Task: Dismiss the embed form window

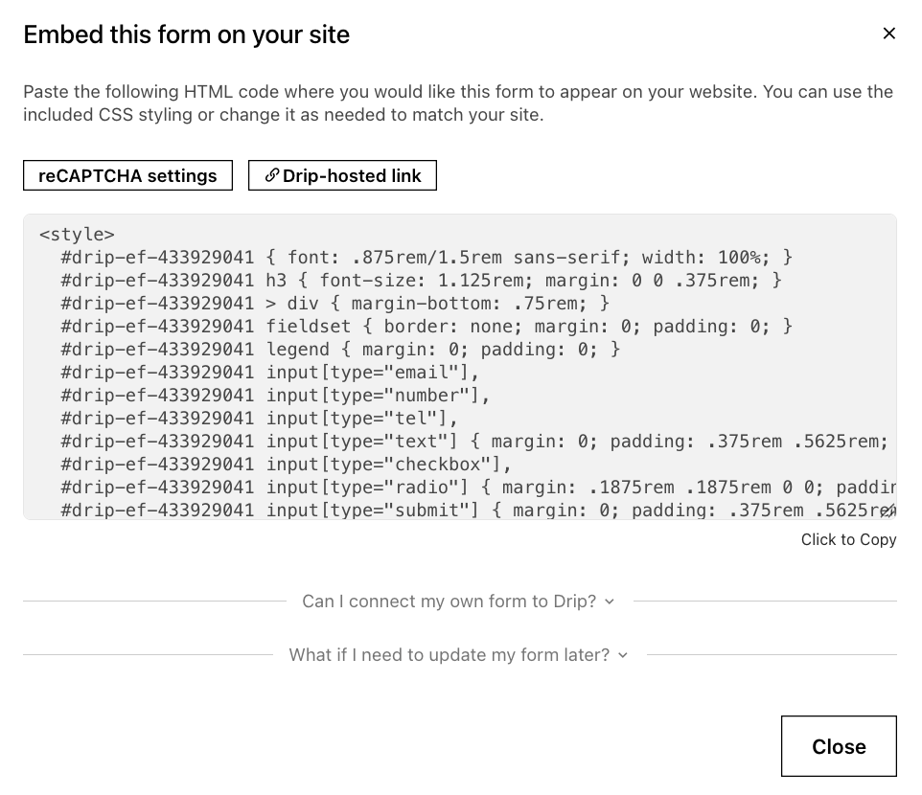Action: click(x=839, y=746)
